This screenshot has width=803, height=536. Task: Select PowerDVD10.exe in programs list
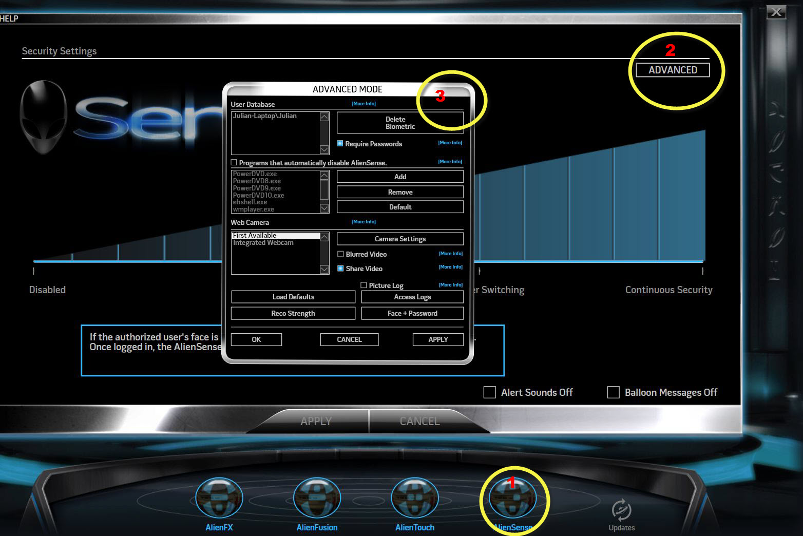click(258, 196)
